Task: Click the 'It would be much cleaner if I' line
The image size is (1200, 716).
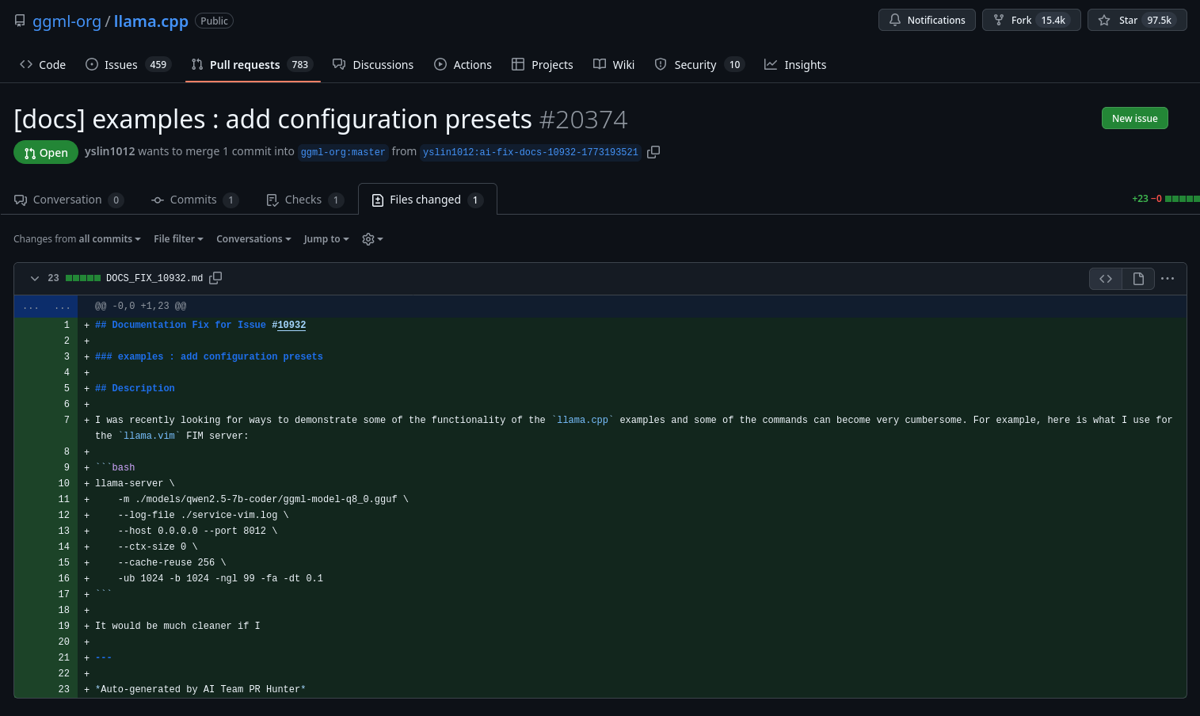Action: click(x=177, y=626)
